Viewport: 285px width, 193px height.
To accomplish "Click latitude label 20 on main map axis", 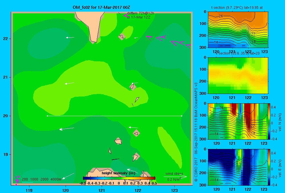I will 6,116.
